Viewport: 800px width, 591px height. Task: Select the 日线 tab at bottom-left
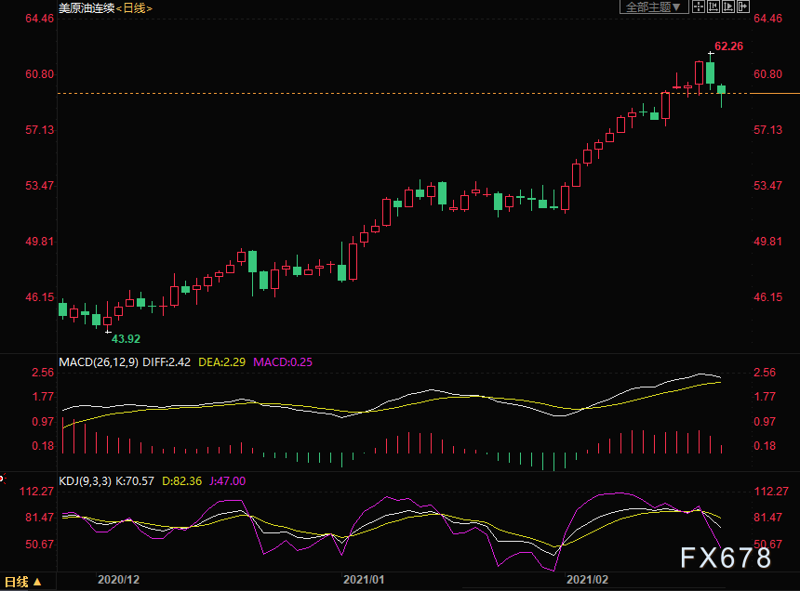(17, 582)
